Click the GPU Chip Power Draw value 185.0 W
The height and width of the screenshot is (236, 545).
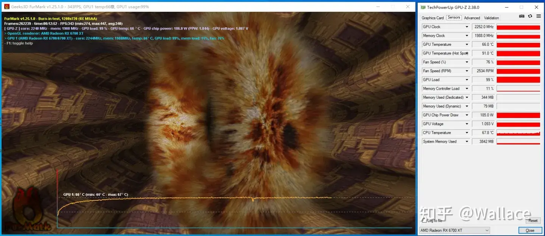(x=483, y=115)
